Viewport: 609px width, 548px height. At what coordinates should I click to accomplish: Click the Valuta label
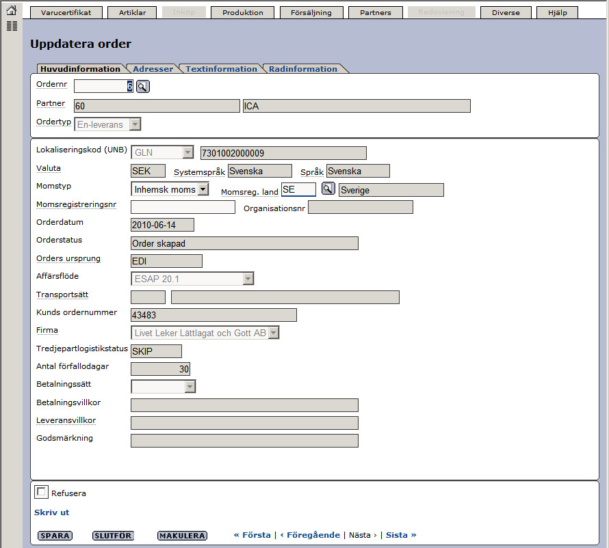click(x=49, y=168)
